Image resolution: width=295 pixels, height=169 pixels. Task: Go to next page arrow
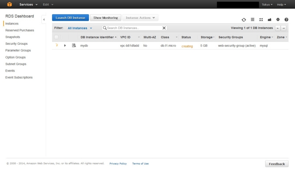click(x=284, y=28)
